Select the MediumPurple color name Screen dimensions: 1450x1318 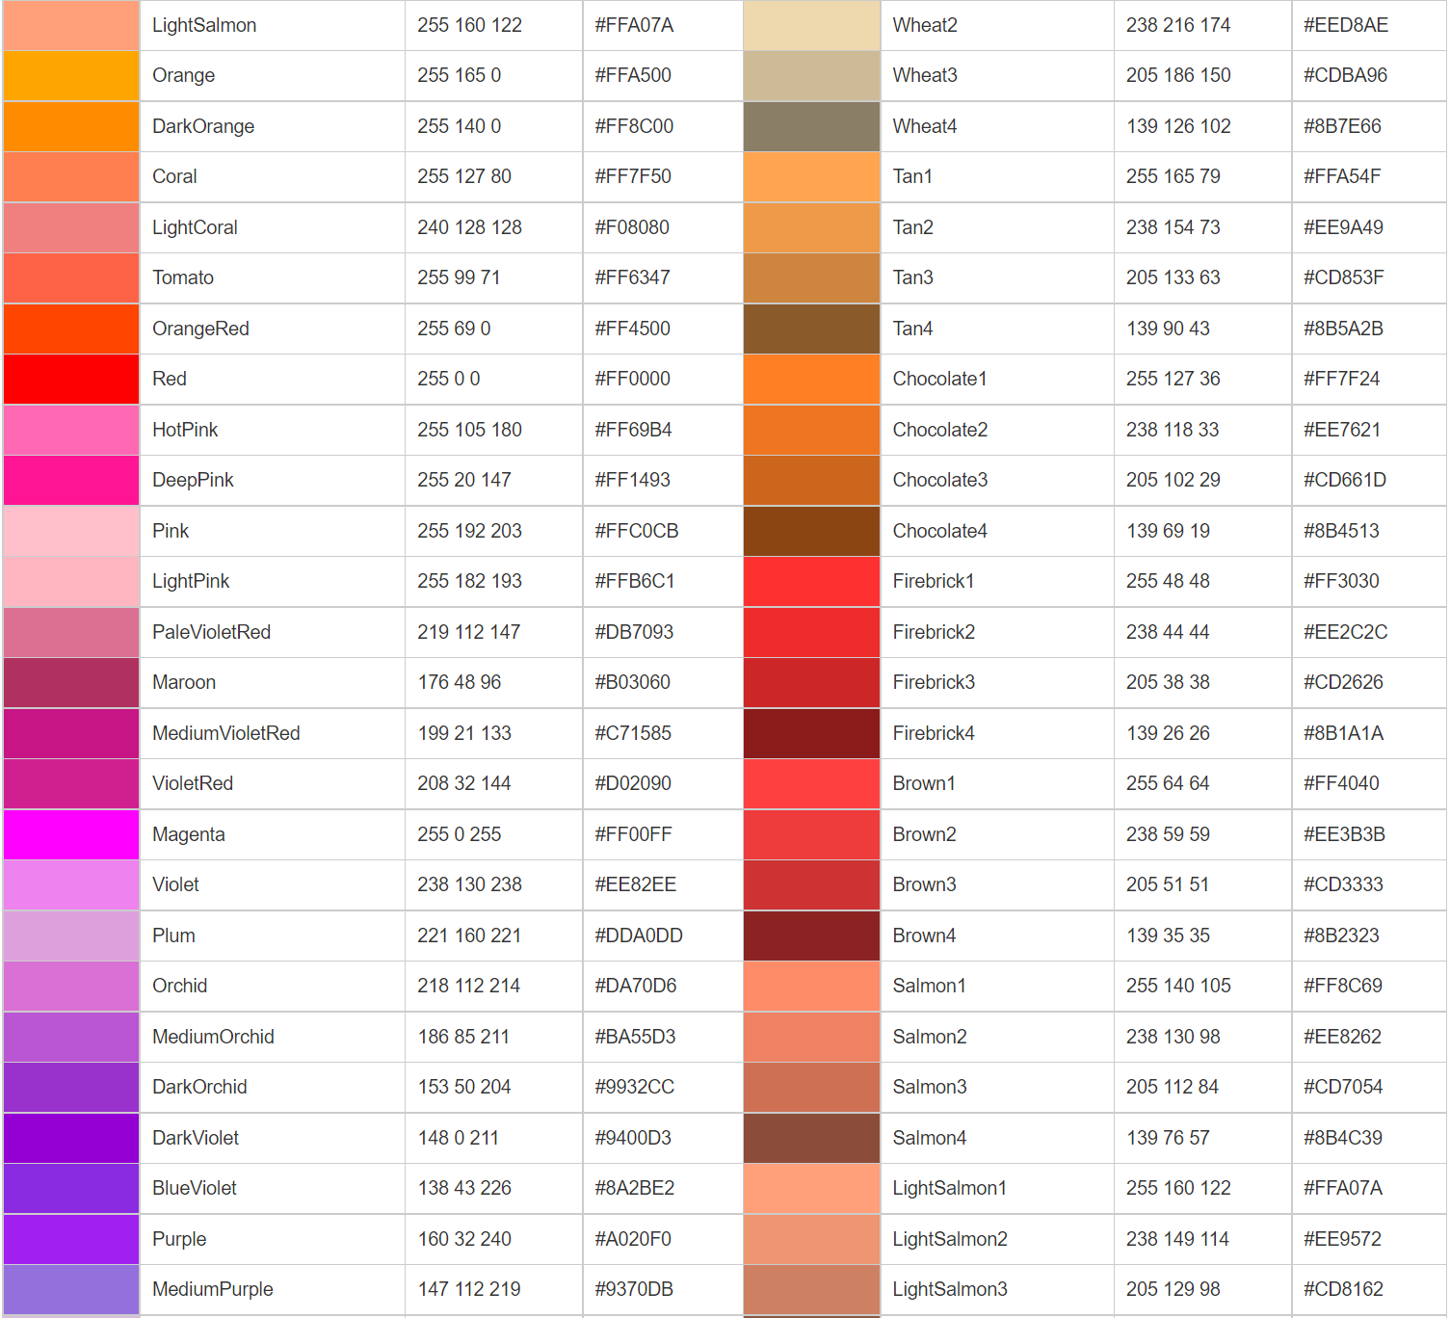[x=212, y=1289]
